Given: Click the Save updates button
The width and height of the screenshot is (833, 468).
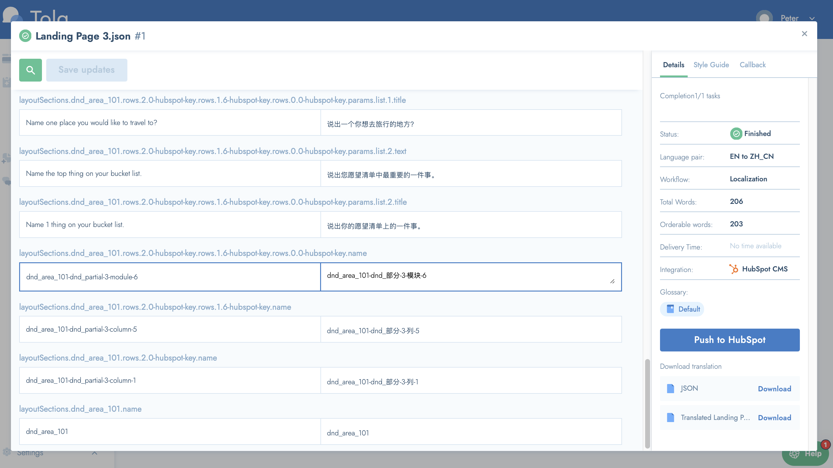Looking at the screenshot, I should 87,70.
